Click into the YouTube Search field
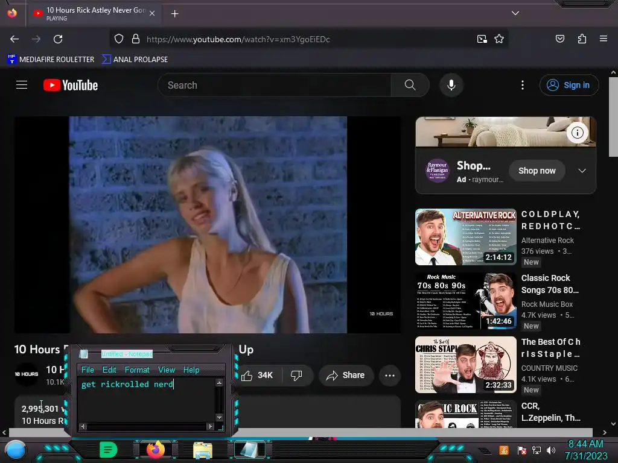The image size is (618, 463). coord(275,85)
